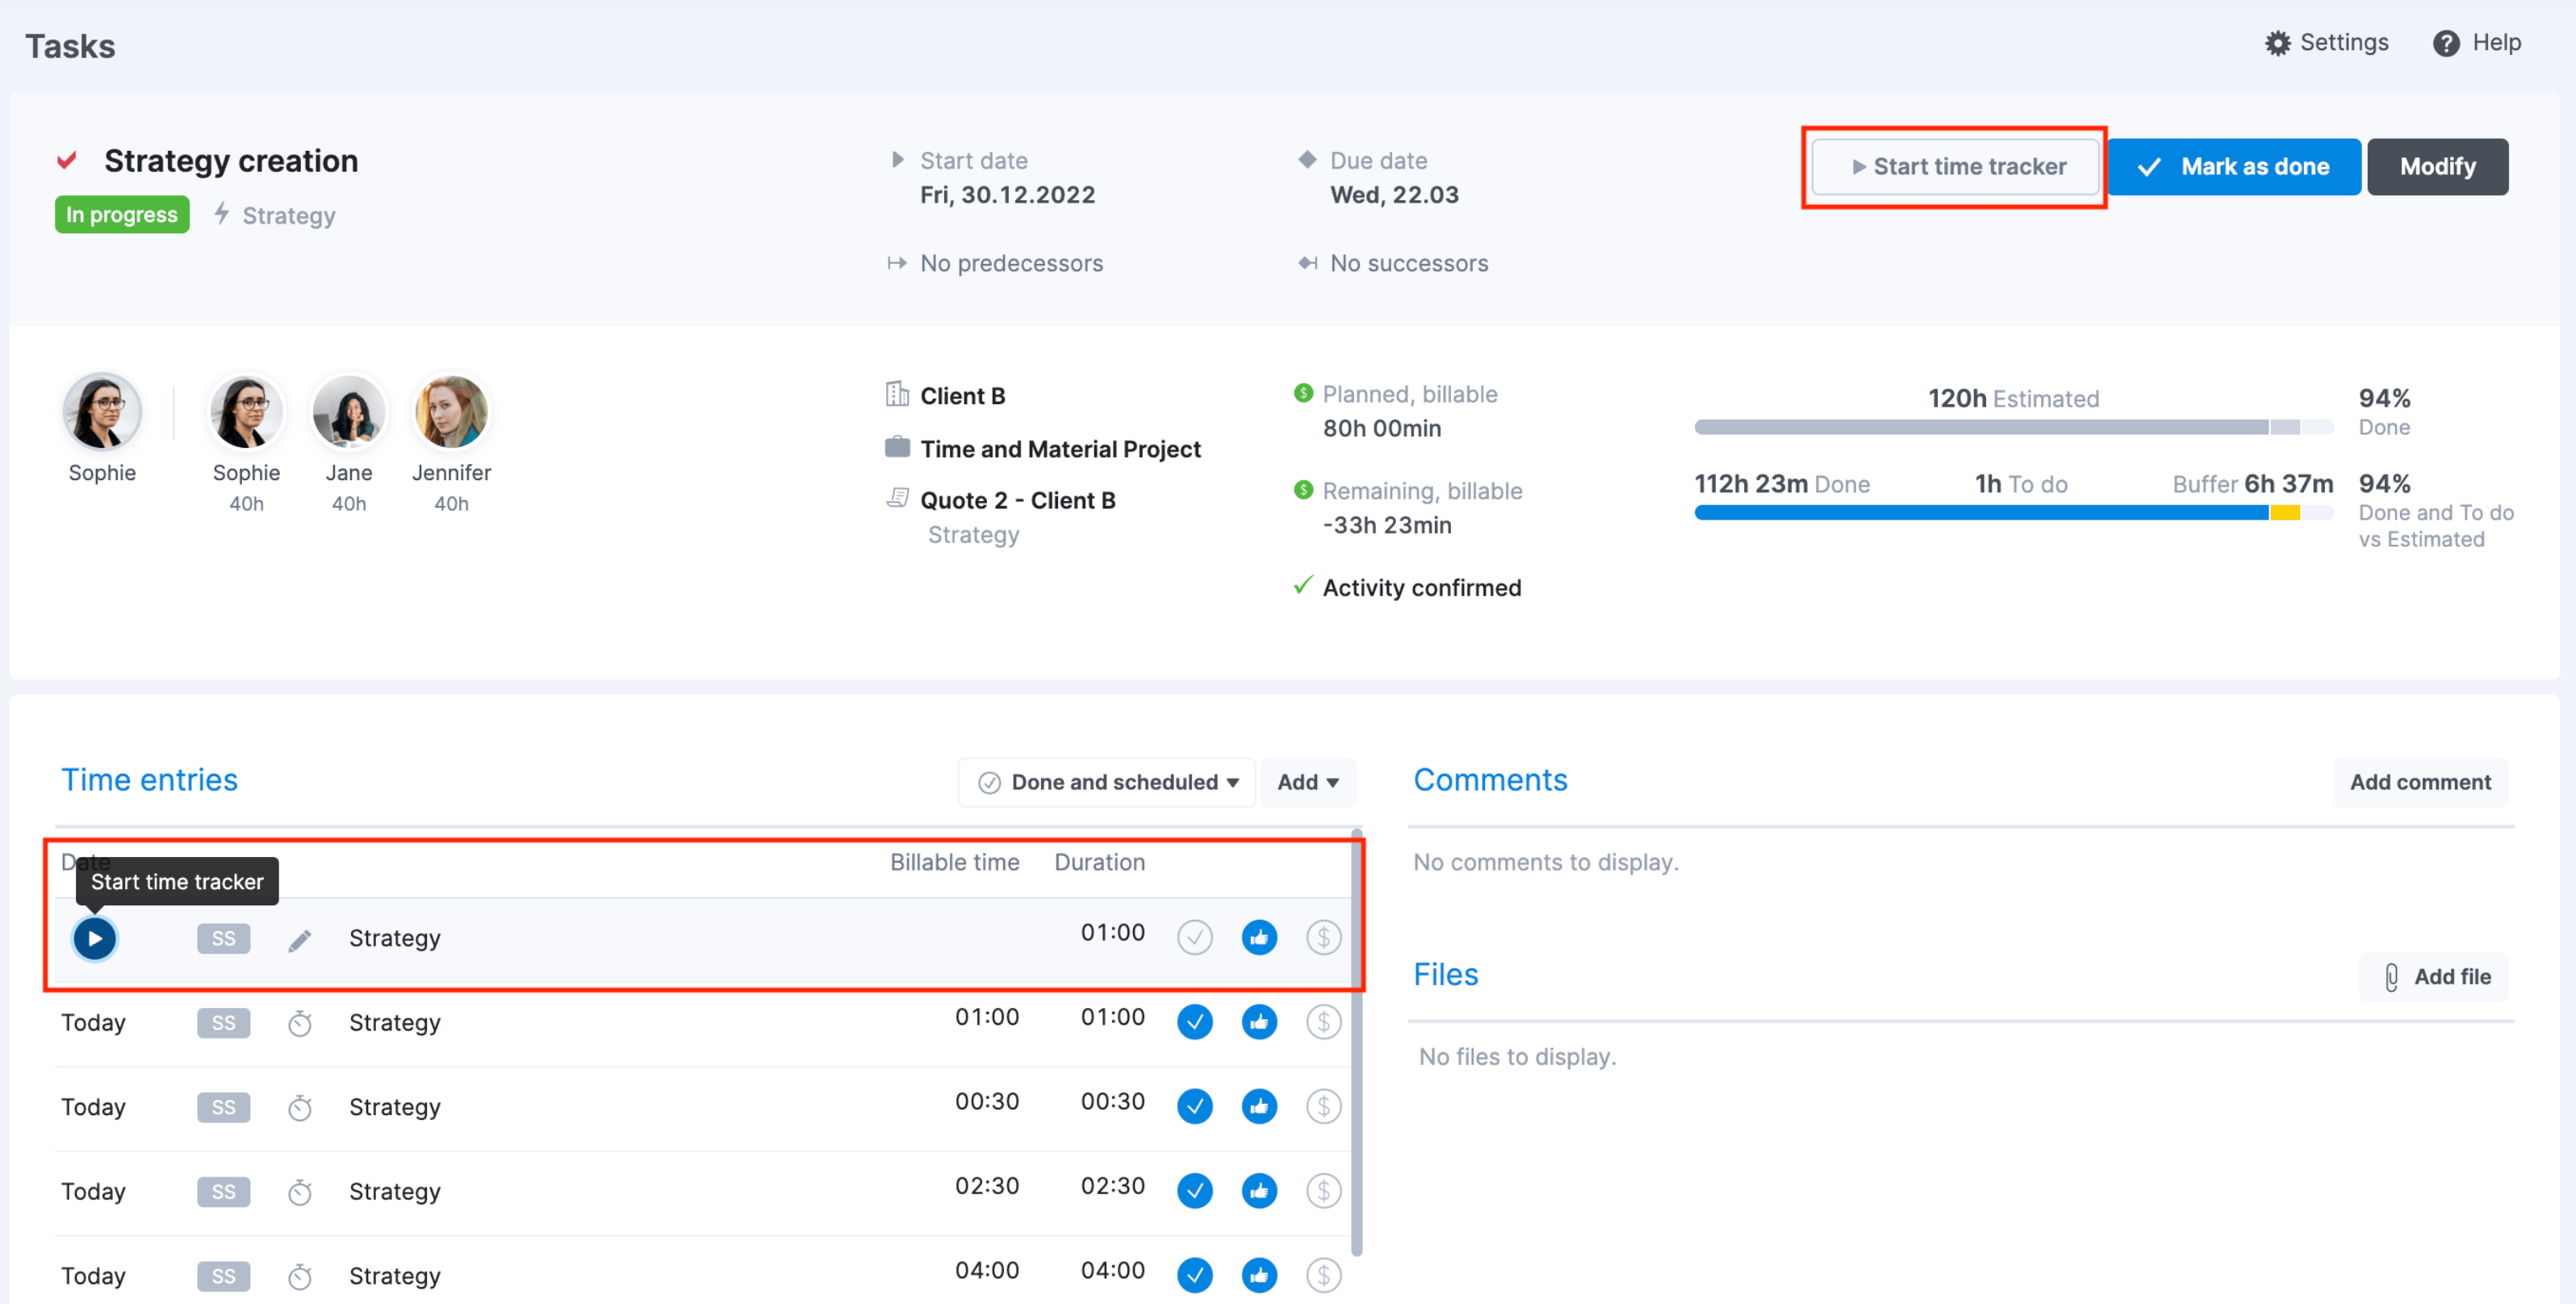This screenshot has width=2576, height=1304.
Task: Open the Add dropdown in Time entries
Action: [x=1308, y=782]
